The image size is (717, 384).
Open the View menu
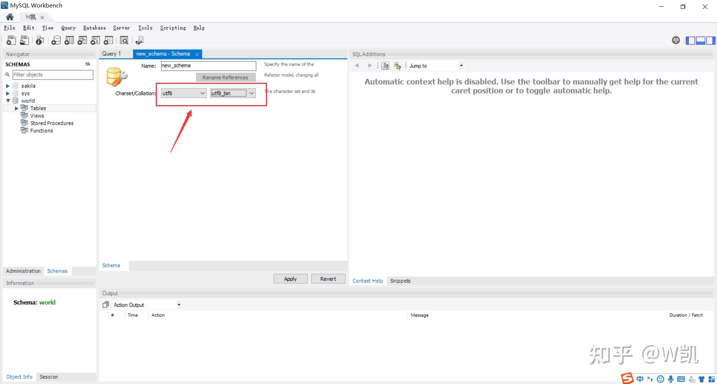[x=48, y=28]
